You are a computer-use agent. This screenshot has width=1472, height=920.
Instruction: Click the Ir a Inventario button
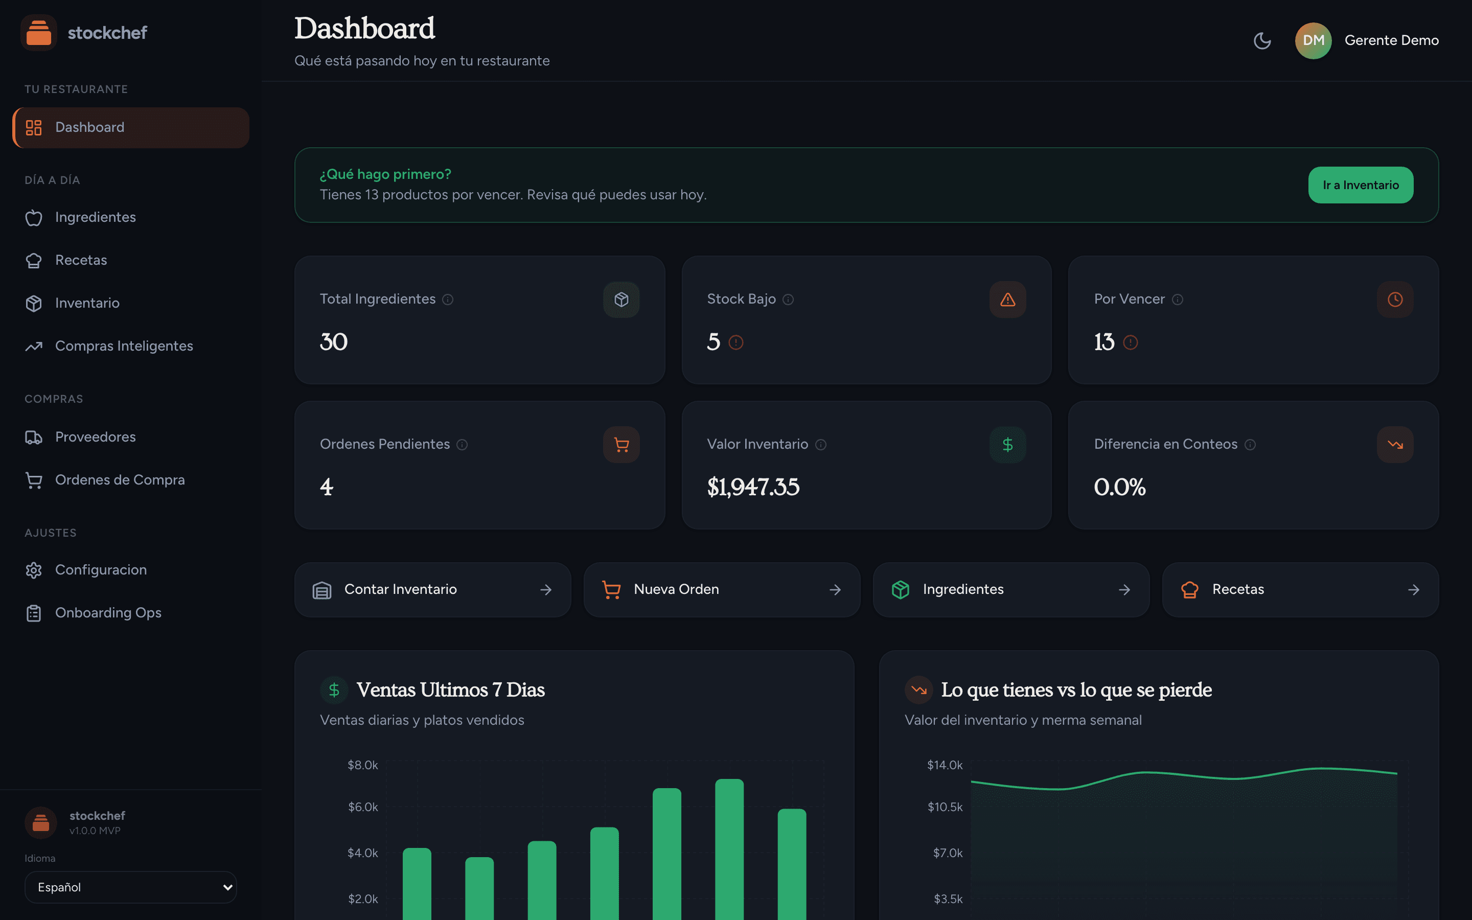coord(1361,185)
